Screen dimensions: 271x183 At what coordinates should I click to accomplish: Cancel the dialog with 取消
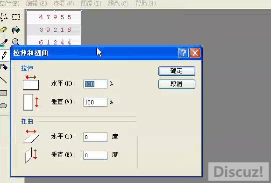coord(177,84)
